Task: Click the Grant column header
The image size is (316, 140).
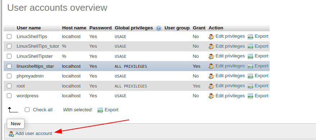Action: tap(199, 28)
